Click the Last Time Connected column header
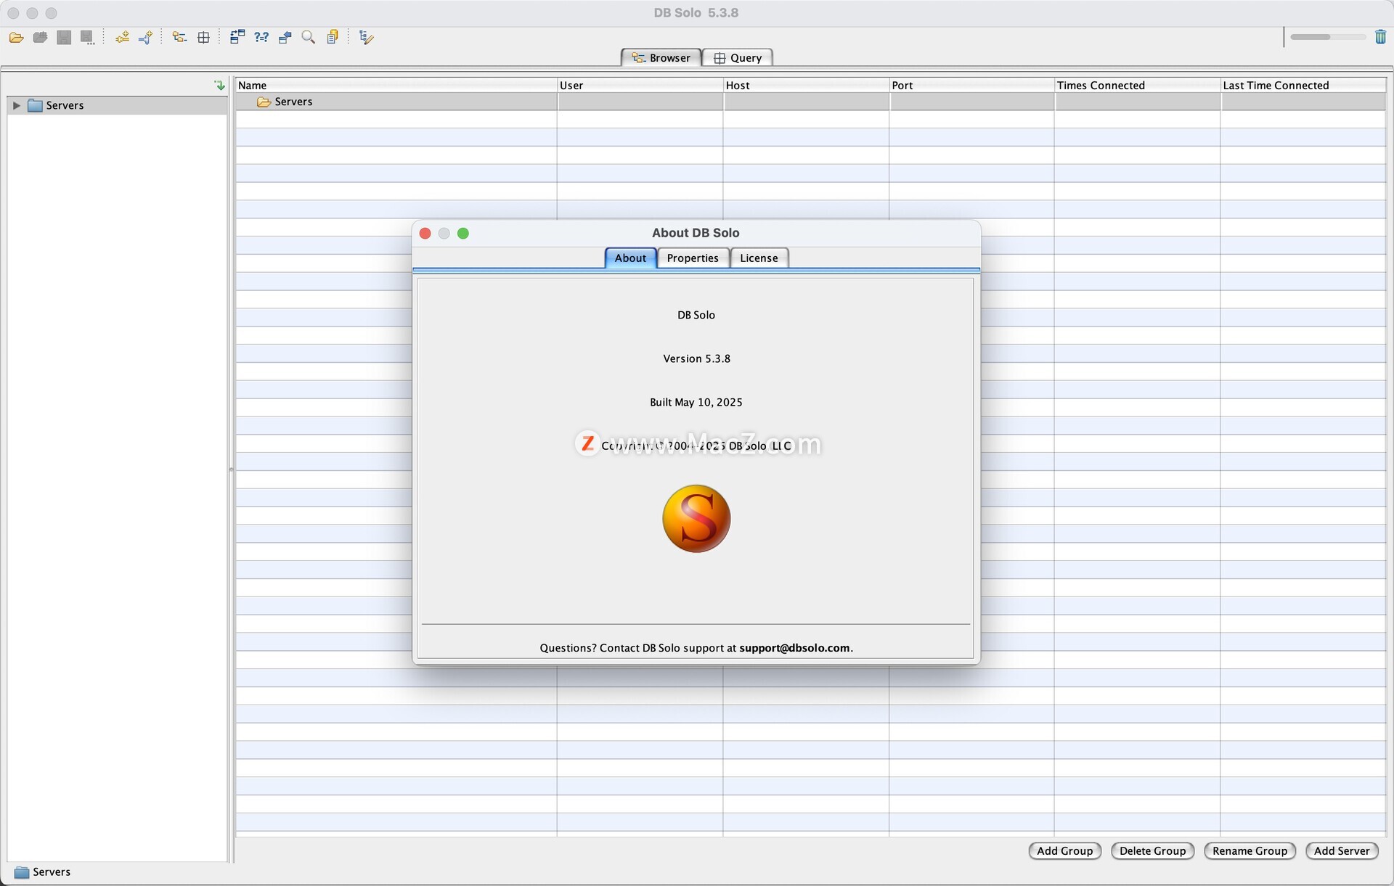 1303,86
